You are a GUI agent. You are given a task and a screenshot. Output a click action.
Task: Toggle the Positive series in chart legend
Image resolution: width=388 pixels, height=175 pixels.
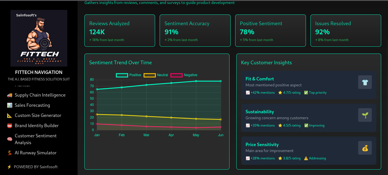[x=128, y=75]
